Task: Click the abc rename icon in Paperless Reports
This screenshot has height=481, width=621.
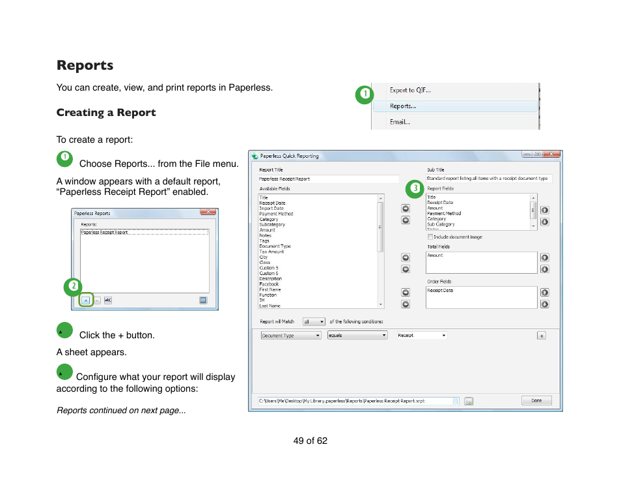Action: pos(107,300)
